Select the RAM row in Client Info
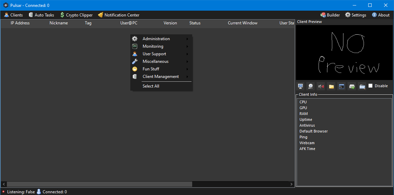The width and height of the screenshot is (394, 195). 344,114
